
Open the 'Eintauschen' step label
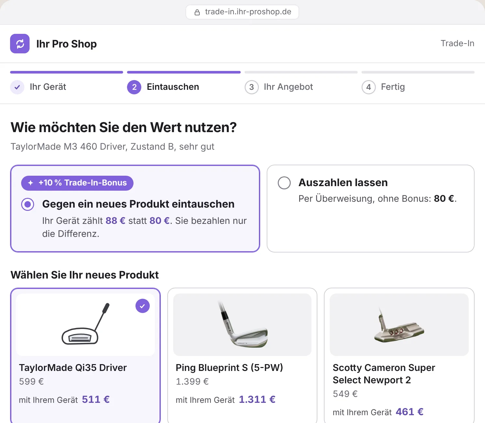click(173, 87)
